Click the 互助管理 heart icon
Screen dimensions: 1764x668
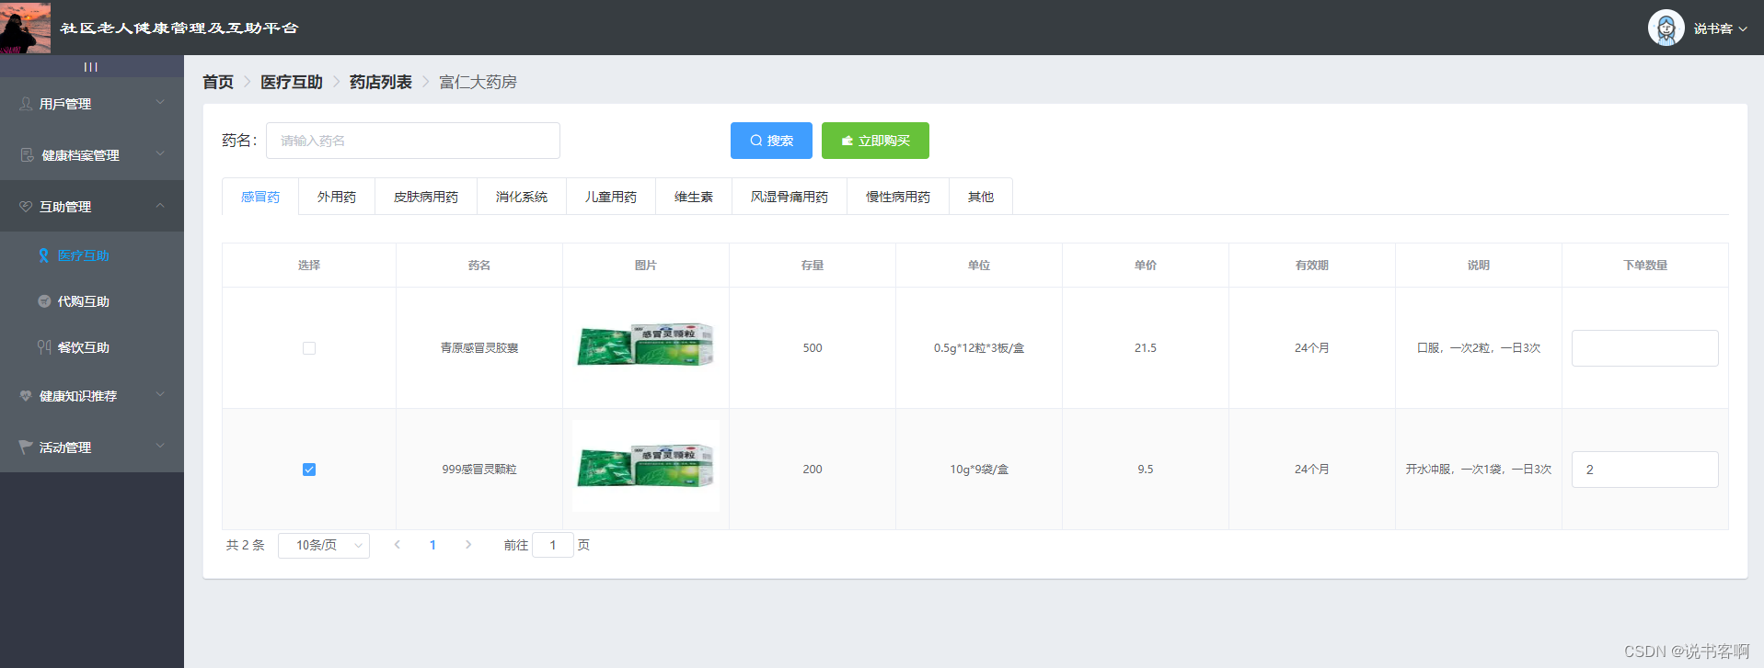(26, 207)
